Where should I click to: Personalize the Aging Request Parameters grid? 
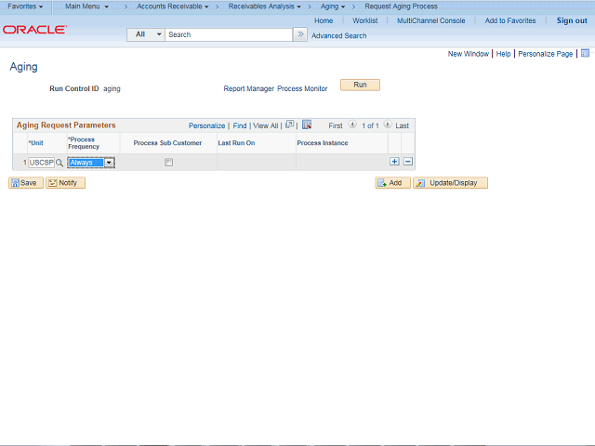pos(206,126)
